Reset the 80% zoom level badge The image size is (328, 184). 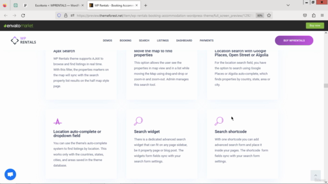coord(260,15)
